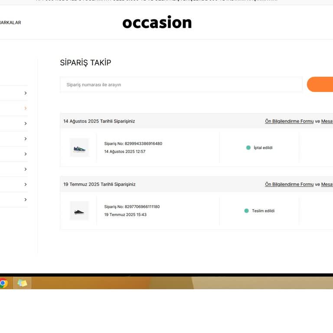Click the green status dot next to 'Teslim edildi'
The width and height of the screenshot is (333, 333).
[247, 211]
